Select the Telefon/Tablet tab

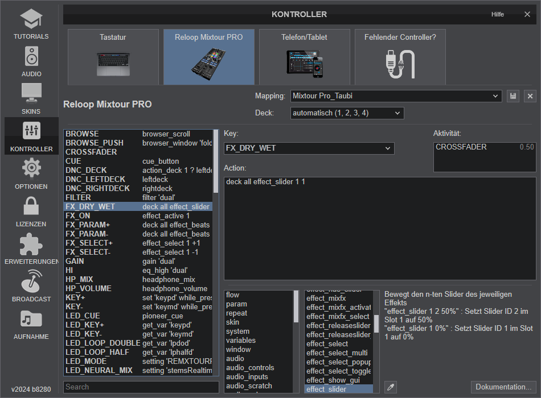pyautogui.click(x=304, y=57)
